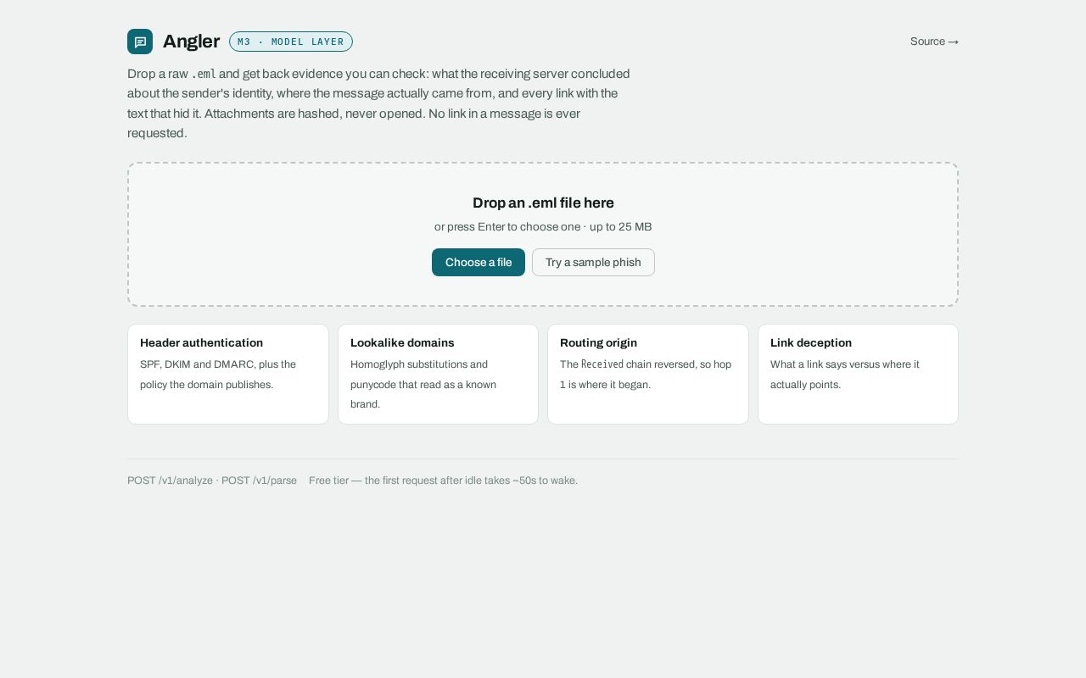Click the M3 · MODEL LAYER badge

(291, 42)
